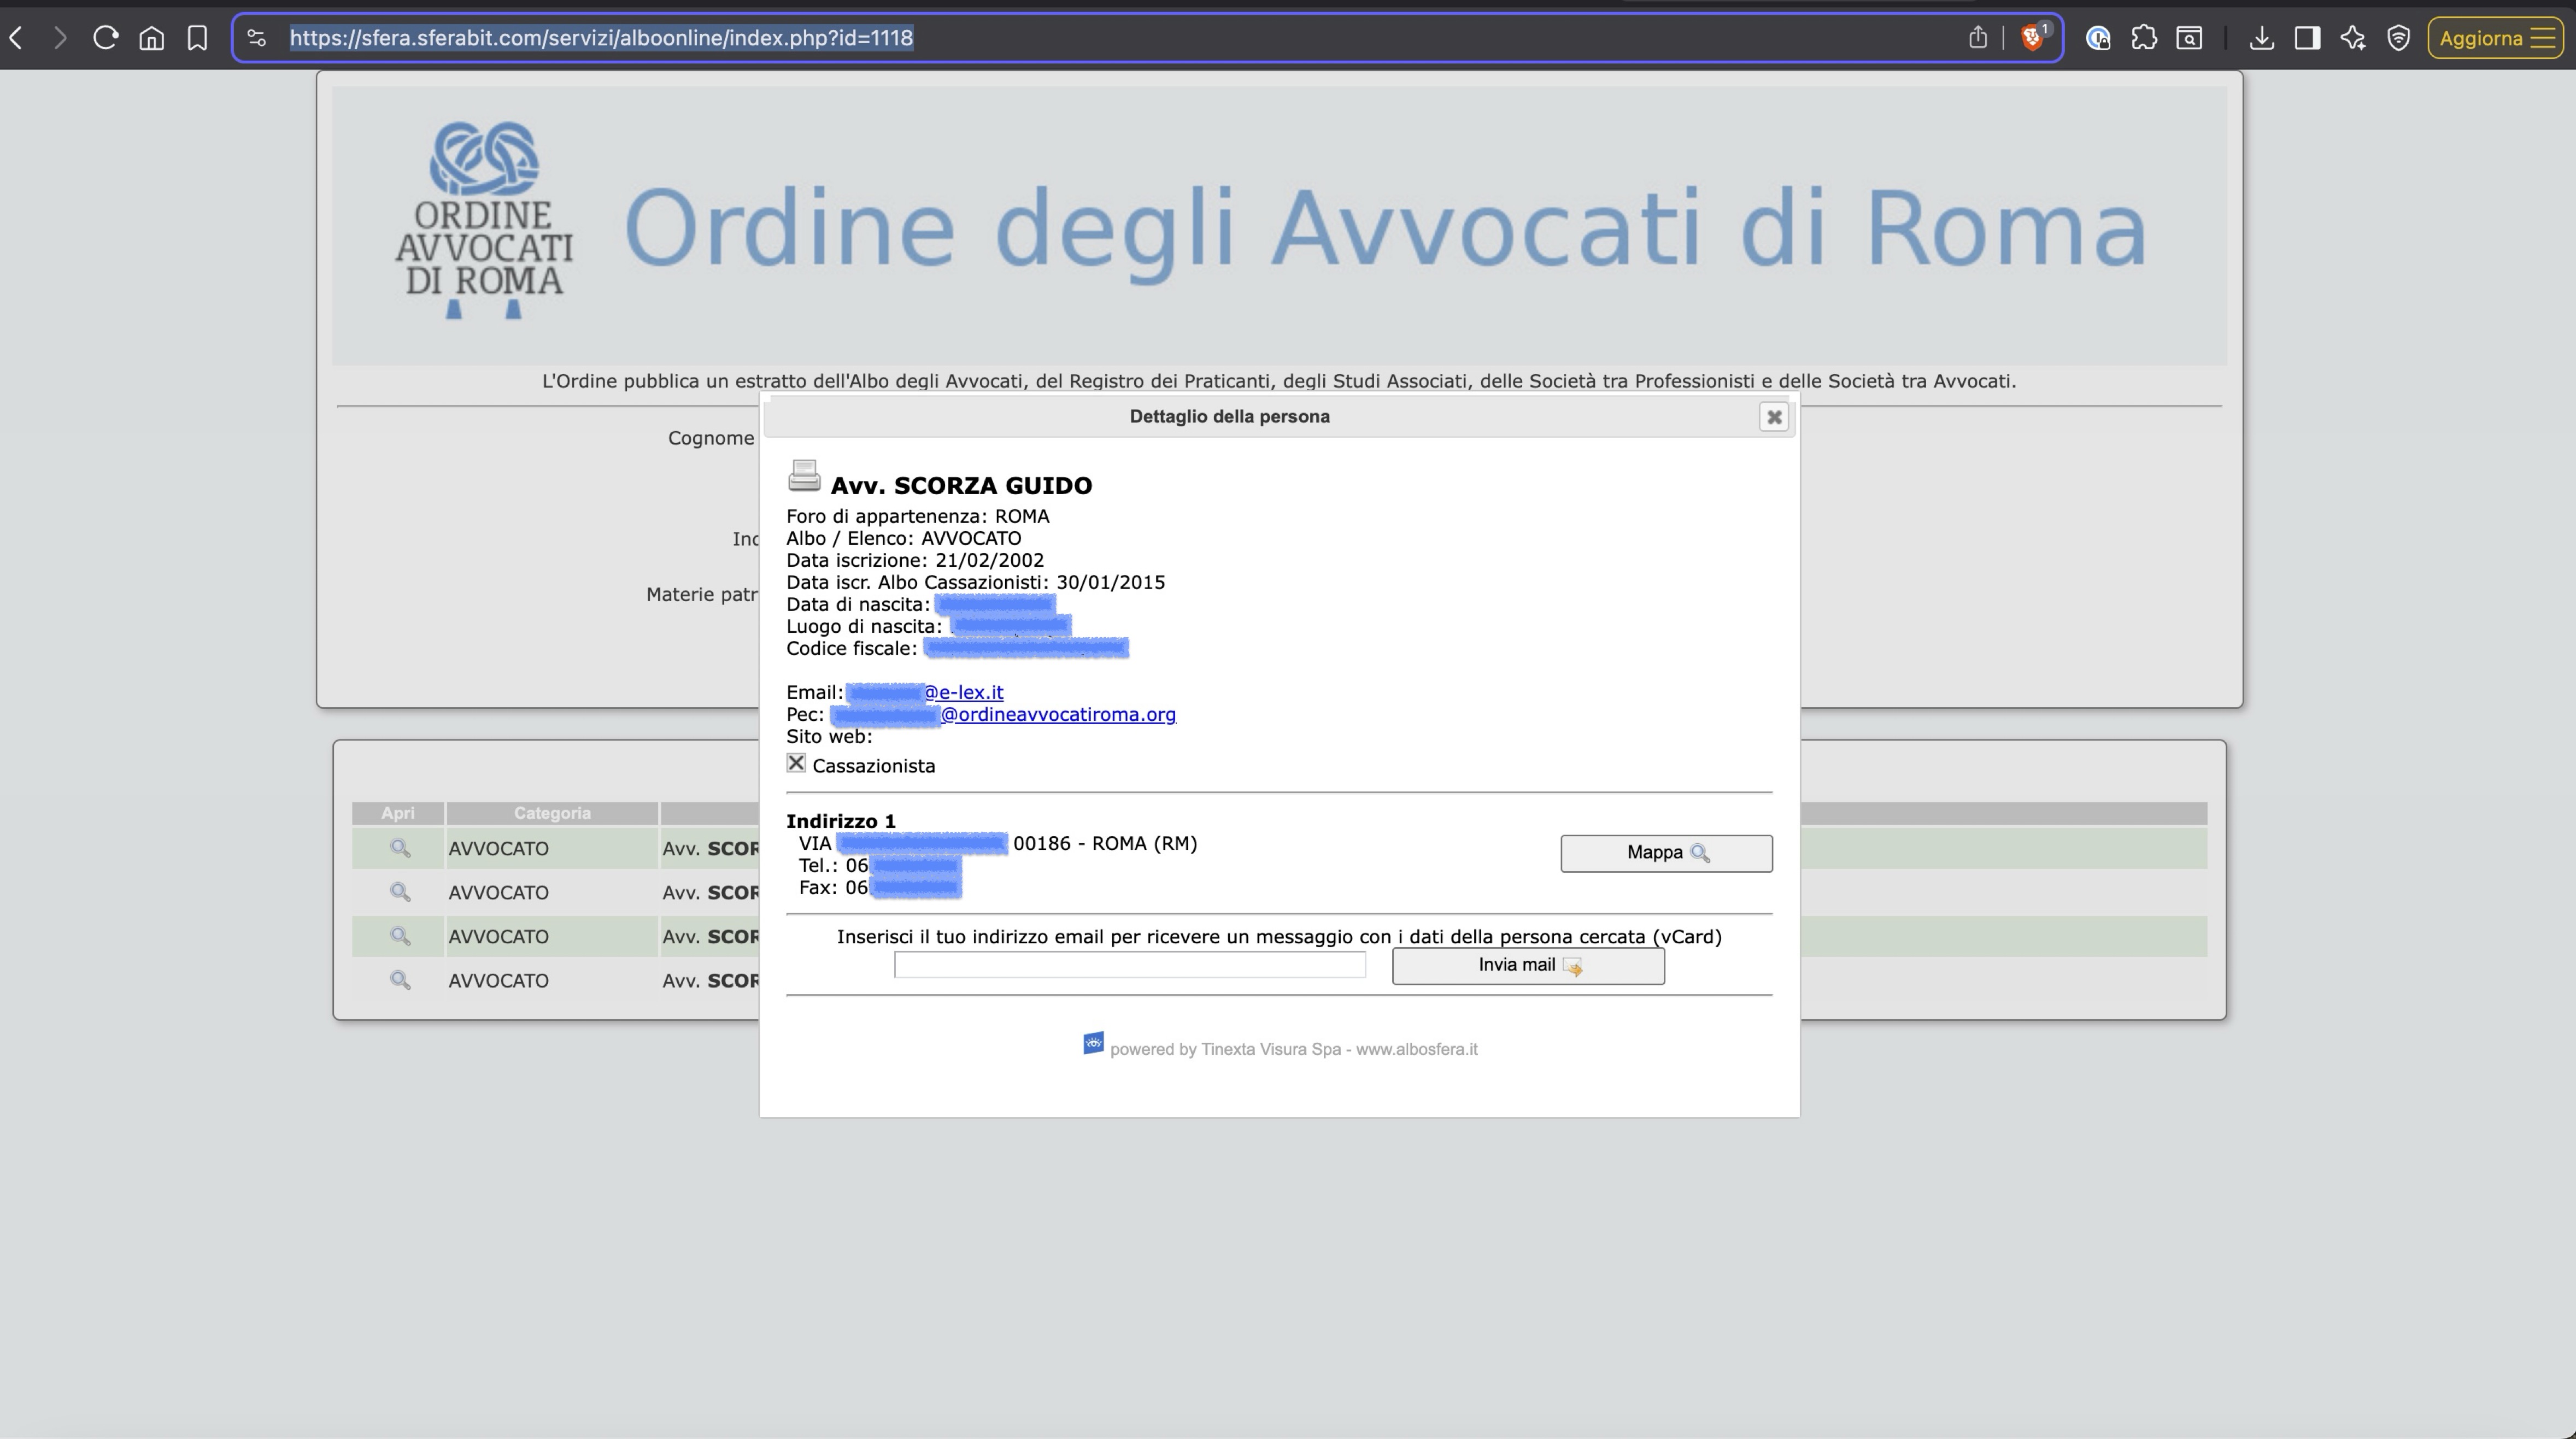Bookmark the page using the bookmark icon
Screen dimensions: 2576x1439
click(x=197, y=38)
